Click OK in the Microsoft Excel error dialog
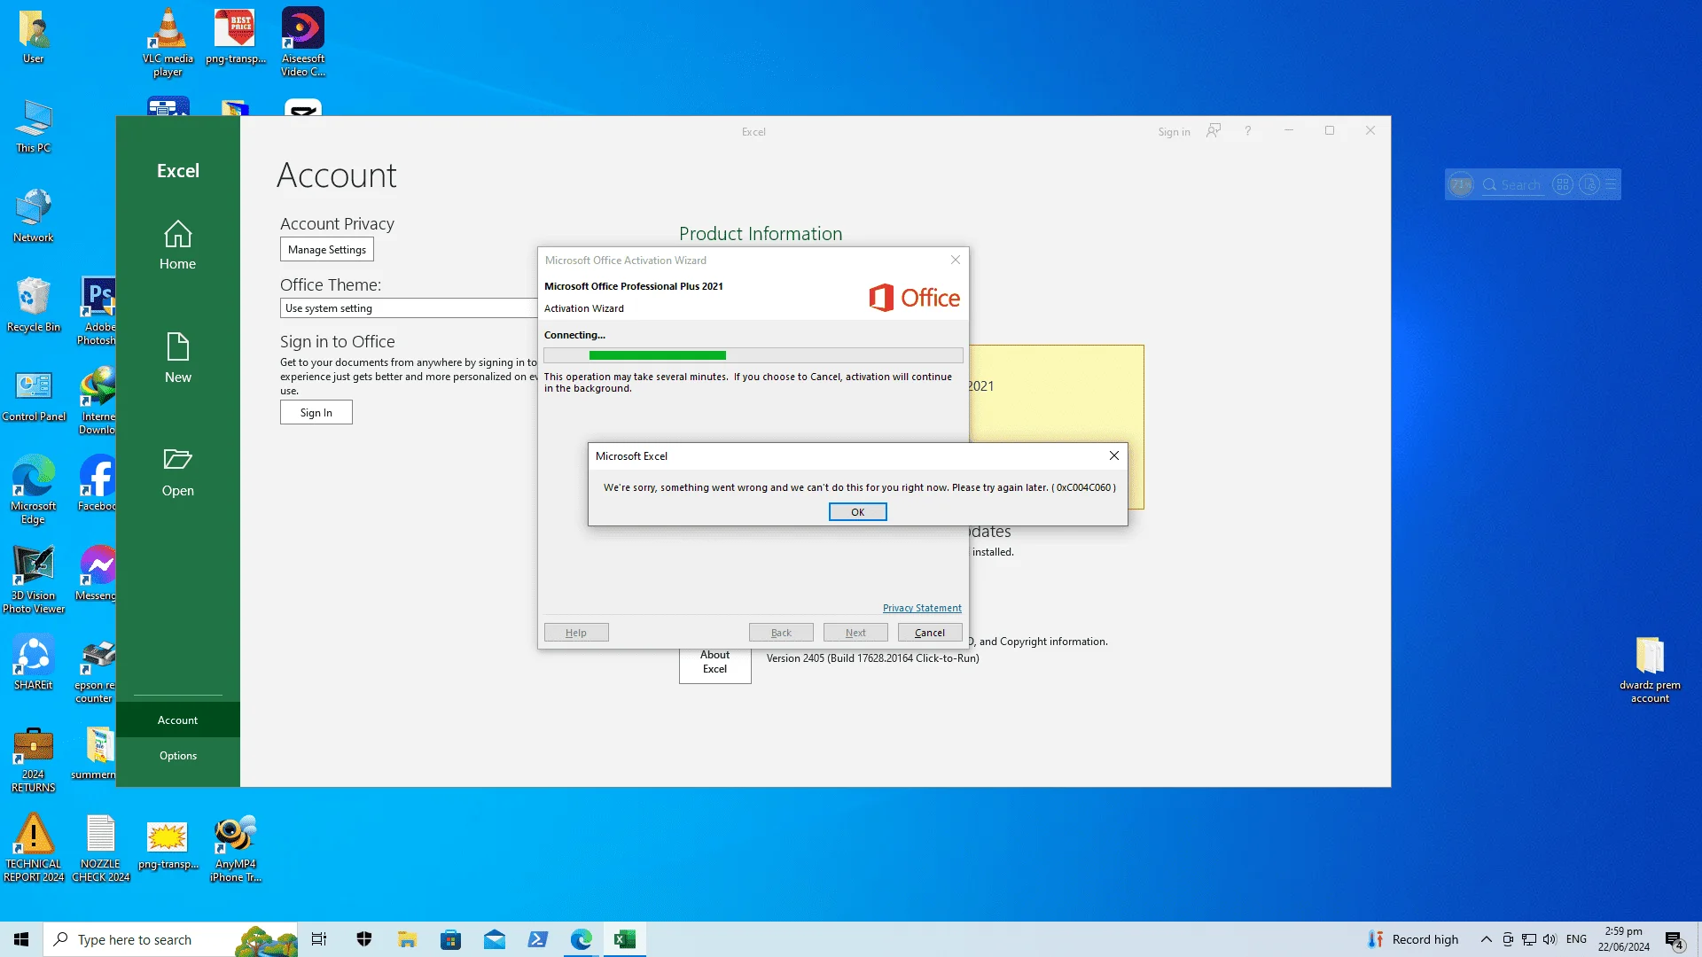Screen dimensions: 1702x957 (857, 512)
